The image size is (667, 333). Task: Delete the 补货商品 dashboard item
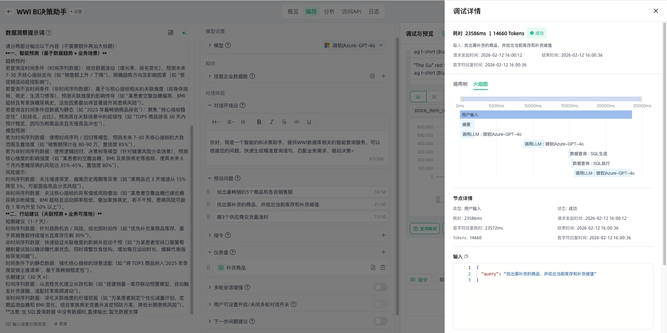(x=382, y=267)
